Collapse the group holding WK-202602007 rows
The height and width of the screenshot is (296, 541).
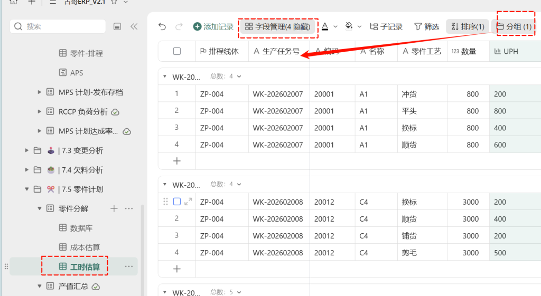tap(165, 77)
